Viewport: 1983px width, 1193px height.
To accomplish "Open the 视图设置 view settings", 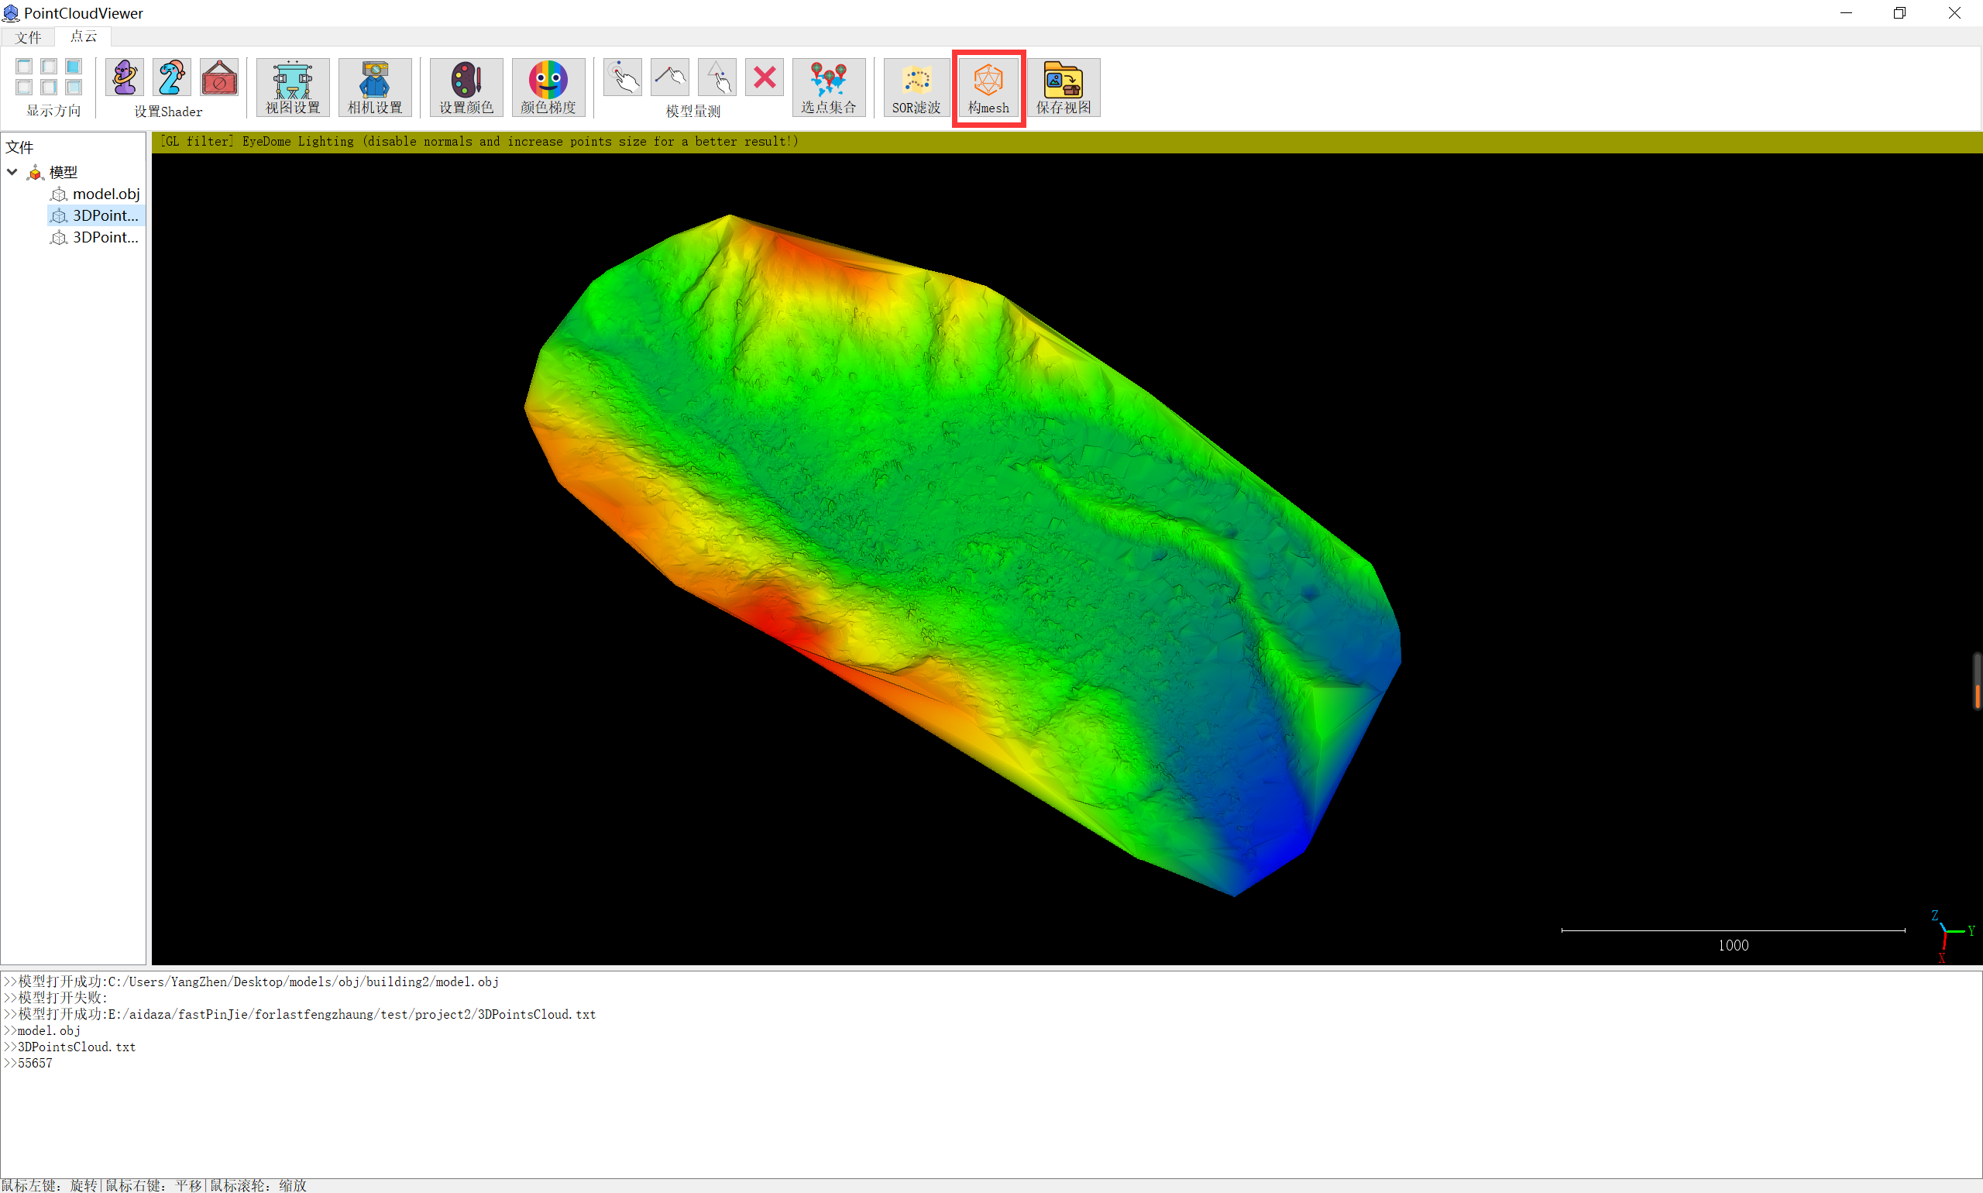I will [x=293, y=87].
